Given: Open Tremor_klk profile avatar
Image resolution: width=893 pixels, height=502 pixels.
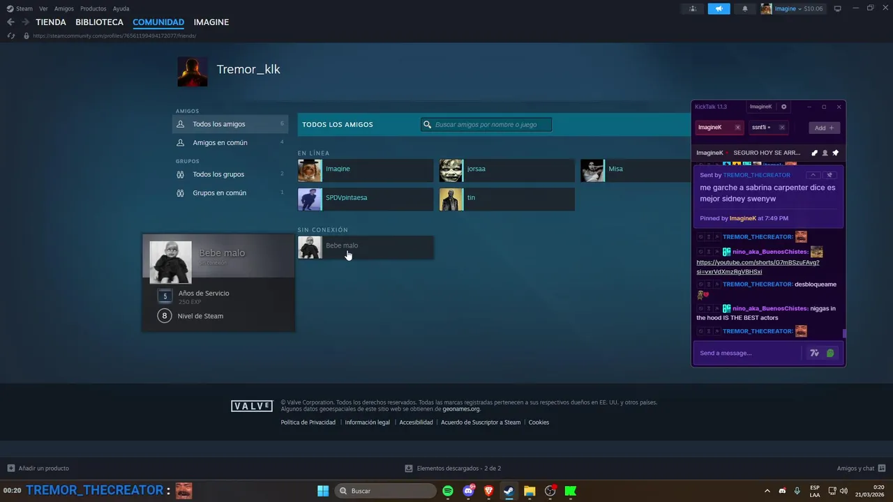Looking at the screenshot, I should click(x=192, y=71).
